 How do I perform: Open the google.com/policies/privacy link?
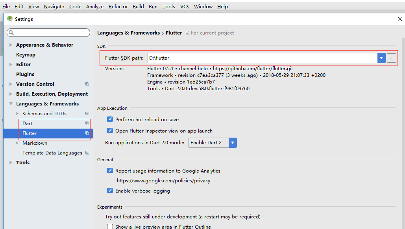pyautogui.click(x=163, y=181)
